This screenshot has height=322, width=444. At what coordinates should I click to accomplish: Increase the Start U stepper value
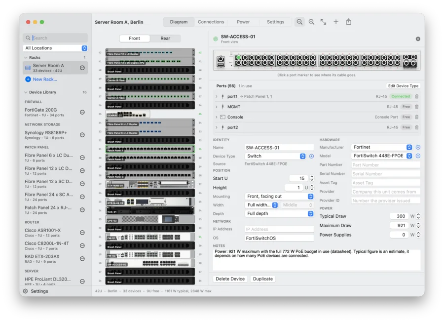[x=312, y=176]
